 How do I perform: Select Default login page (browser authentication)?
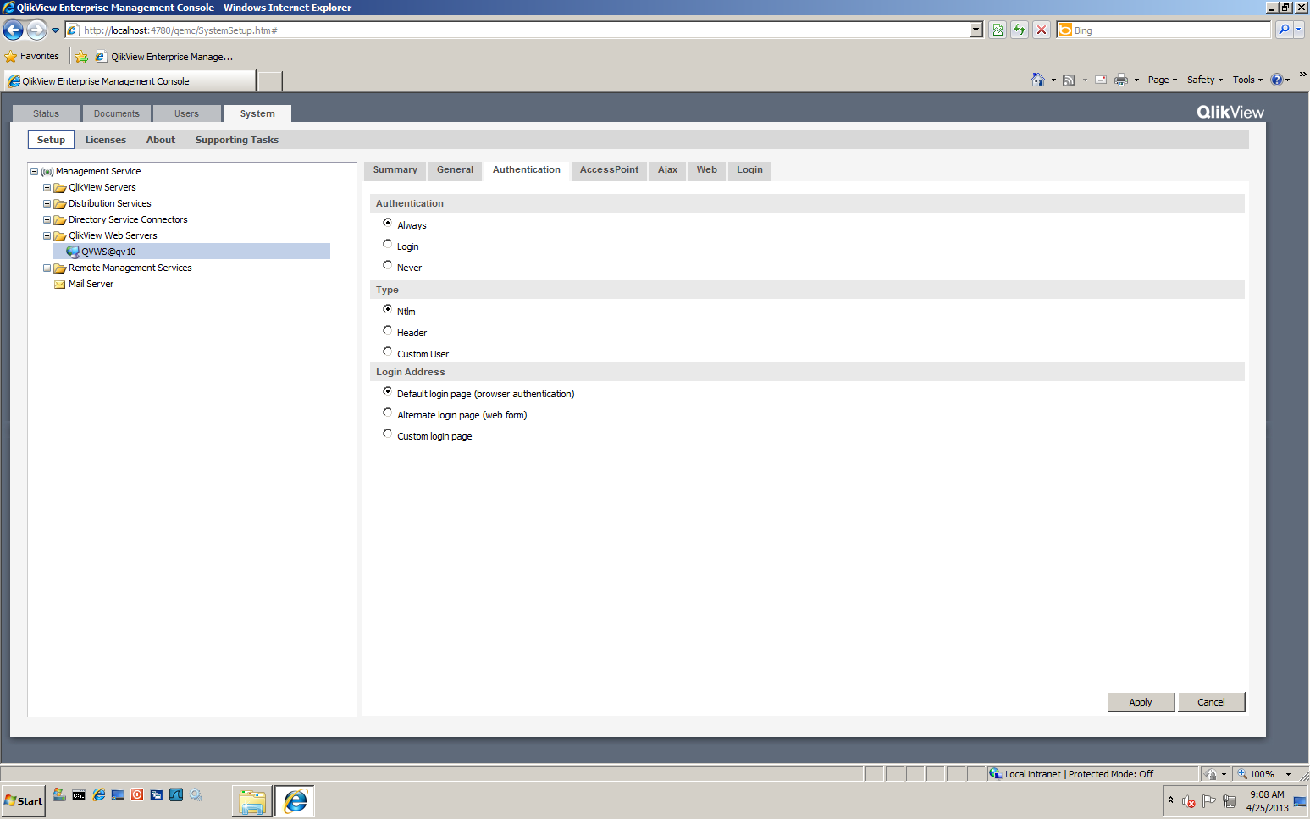pos(388,392)
